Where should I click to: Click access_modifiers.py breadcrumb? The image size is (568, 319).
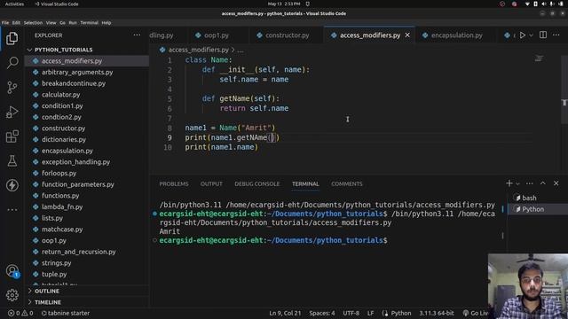198,50
